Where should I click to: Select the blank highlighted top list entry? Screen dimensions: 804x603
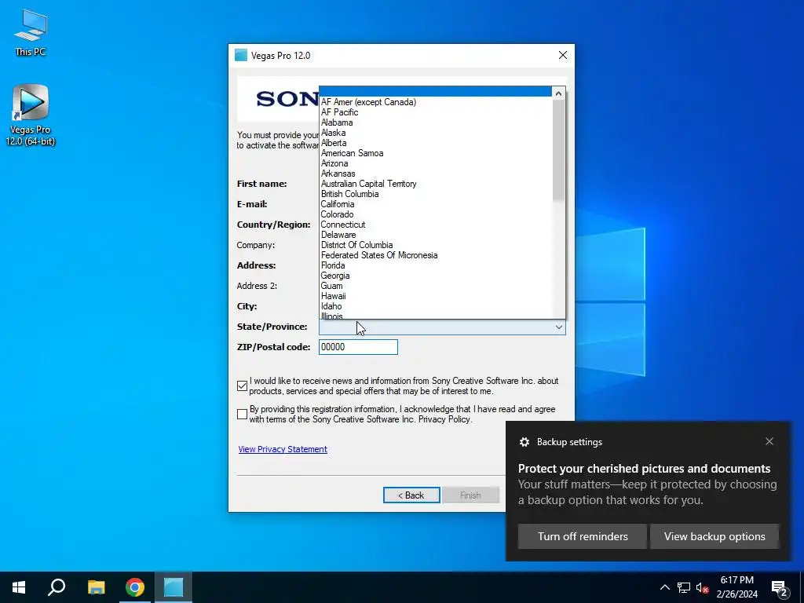click(435, 92)
